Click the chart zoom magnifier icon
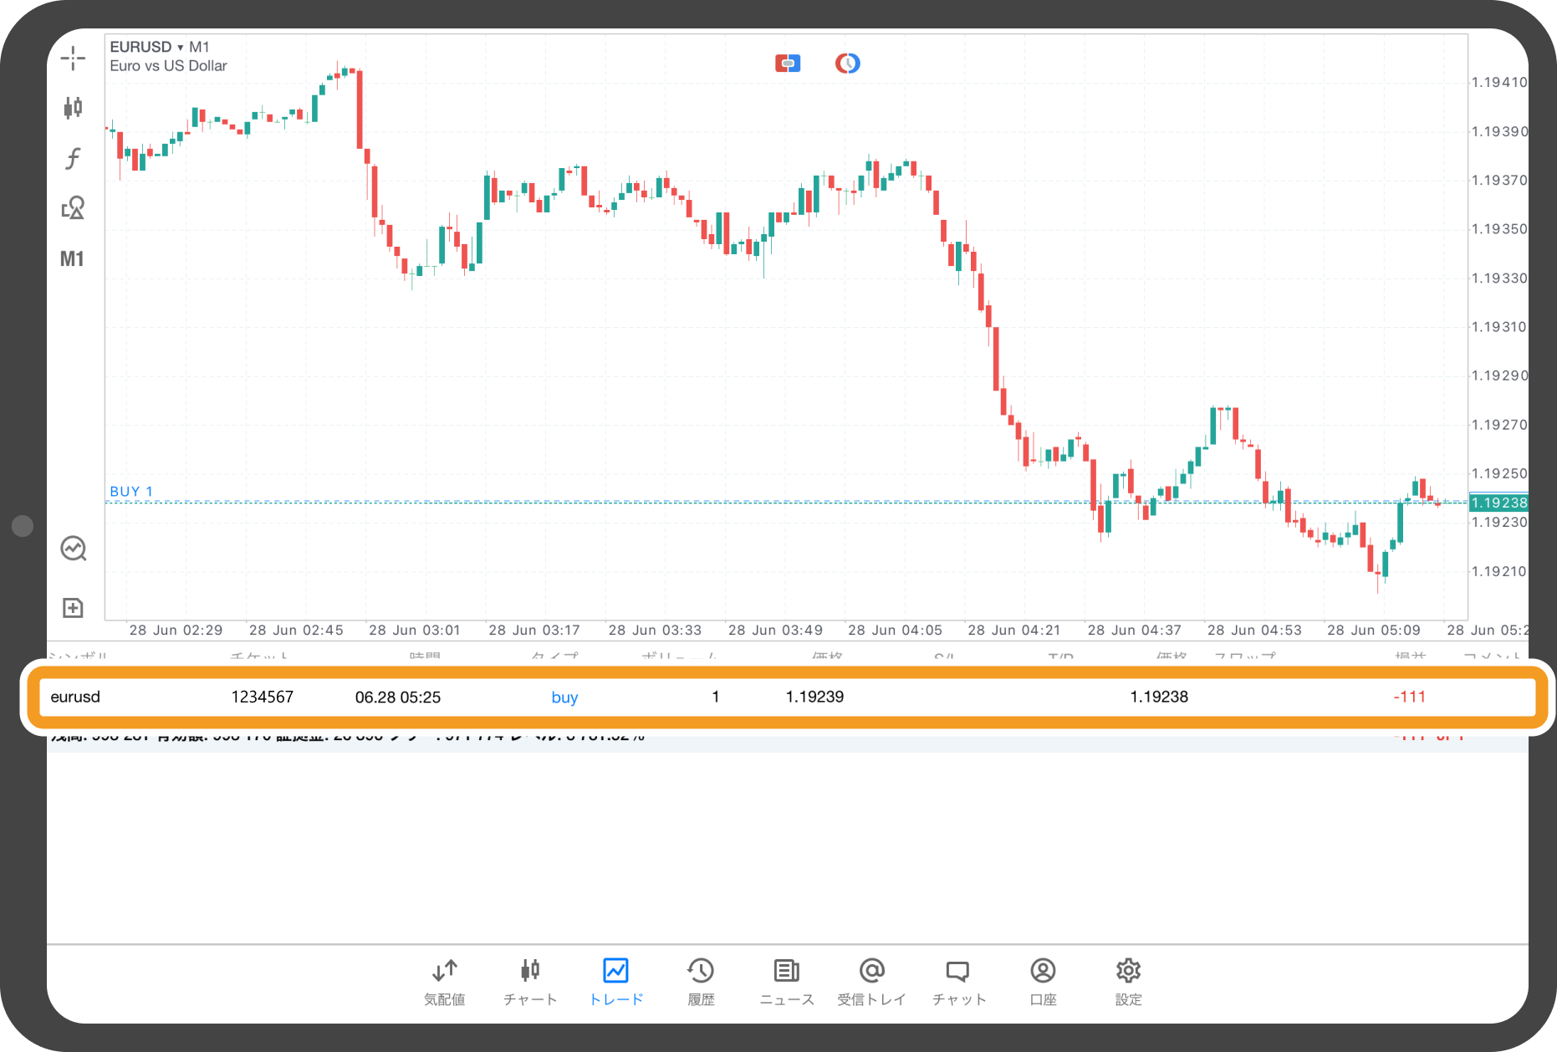Screen dimensions: 1557x1052 pos(74,549)
